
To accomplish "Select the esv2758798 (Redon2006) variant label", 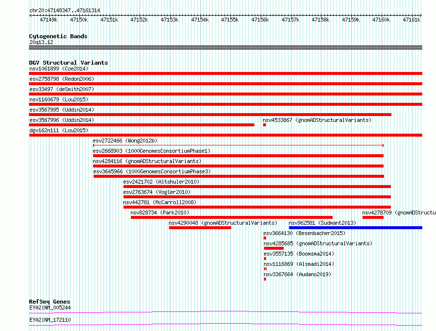I will pos(62,79).
